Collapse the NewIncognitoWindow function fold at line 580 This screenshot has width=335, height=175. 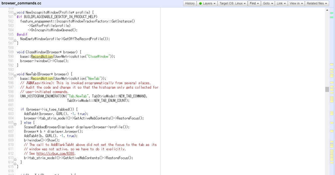point(15,14)
